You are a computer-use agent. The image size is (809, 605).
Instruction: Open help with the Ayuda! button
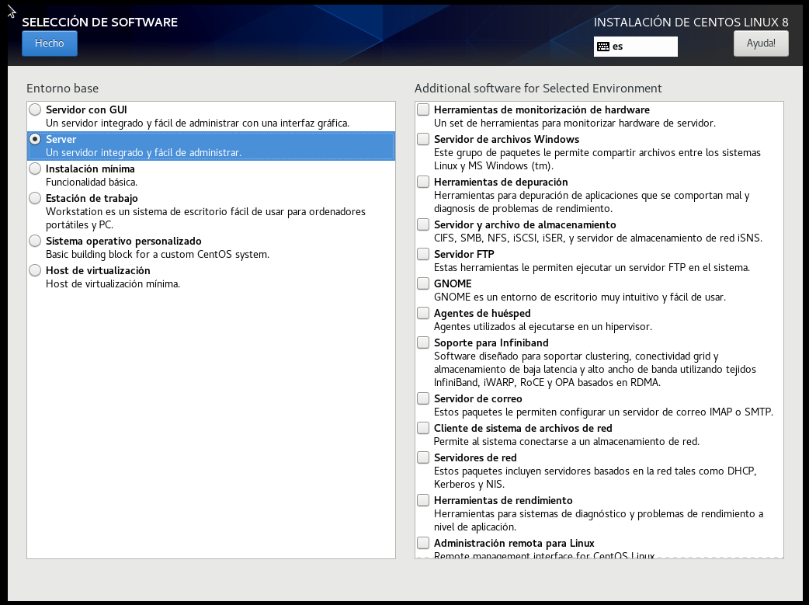760,43
